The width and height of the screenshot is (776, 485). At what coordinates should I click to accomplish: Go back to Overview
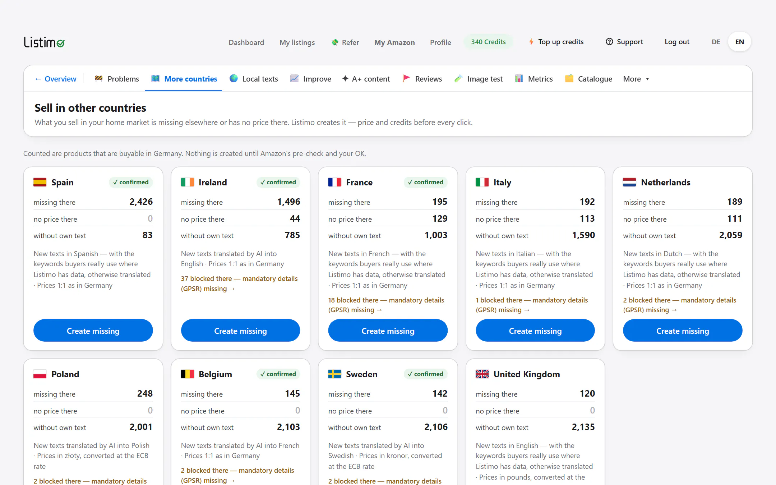[56, 79]
